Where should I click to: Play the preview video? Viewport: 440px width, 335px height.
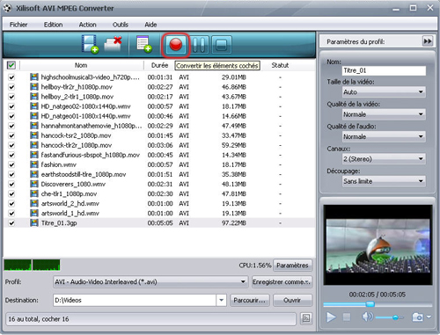tap(331, 317)
